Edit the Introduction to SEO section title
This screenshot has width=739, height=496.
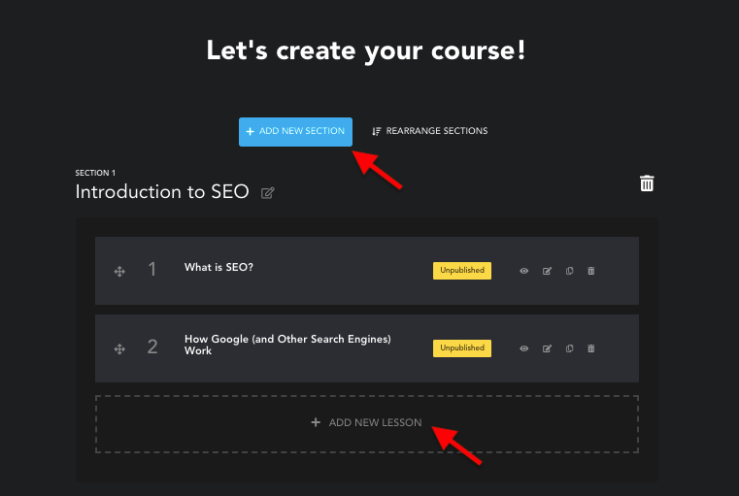coord(268,192)
